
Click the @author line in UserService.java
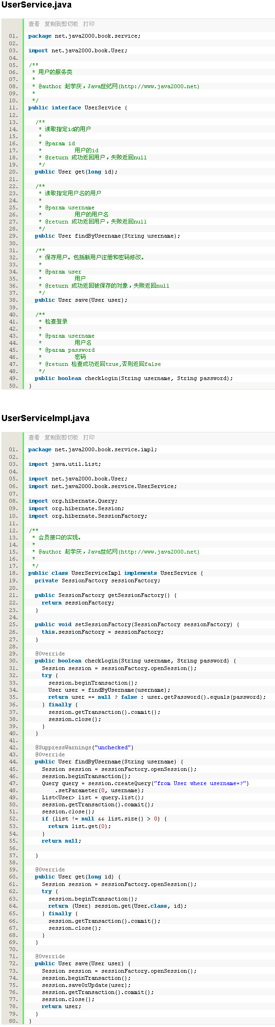pos(116,86)
